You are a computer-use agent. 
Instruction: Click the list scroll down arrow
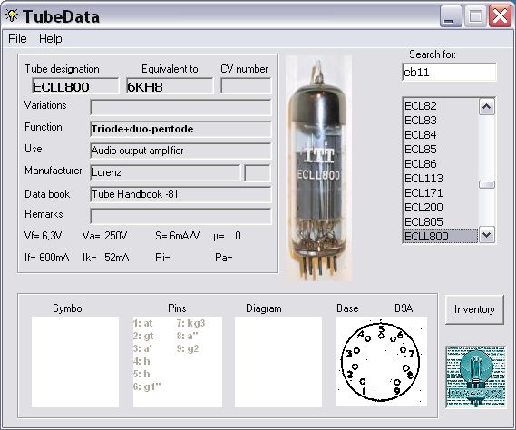click(x=487, y=235)
